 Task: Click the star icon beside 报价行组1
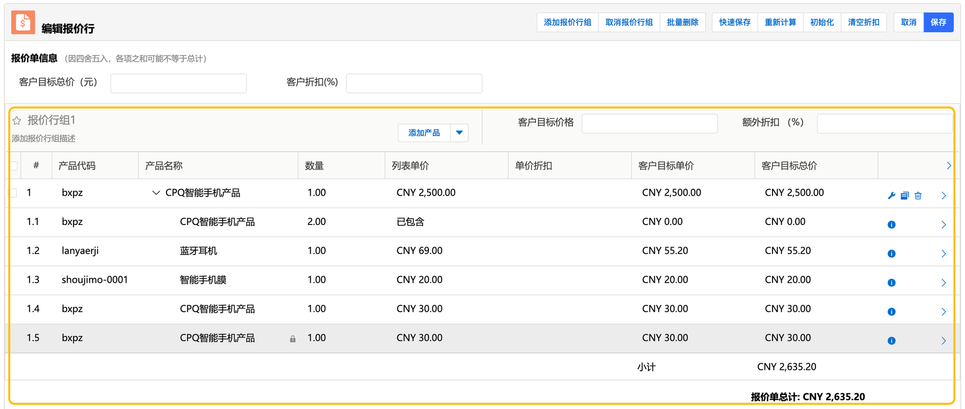coord(17,121)
